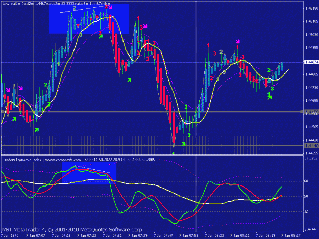
Task: Click price scale label 1.44355
Action: [311, 153]
